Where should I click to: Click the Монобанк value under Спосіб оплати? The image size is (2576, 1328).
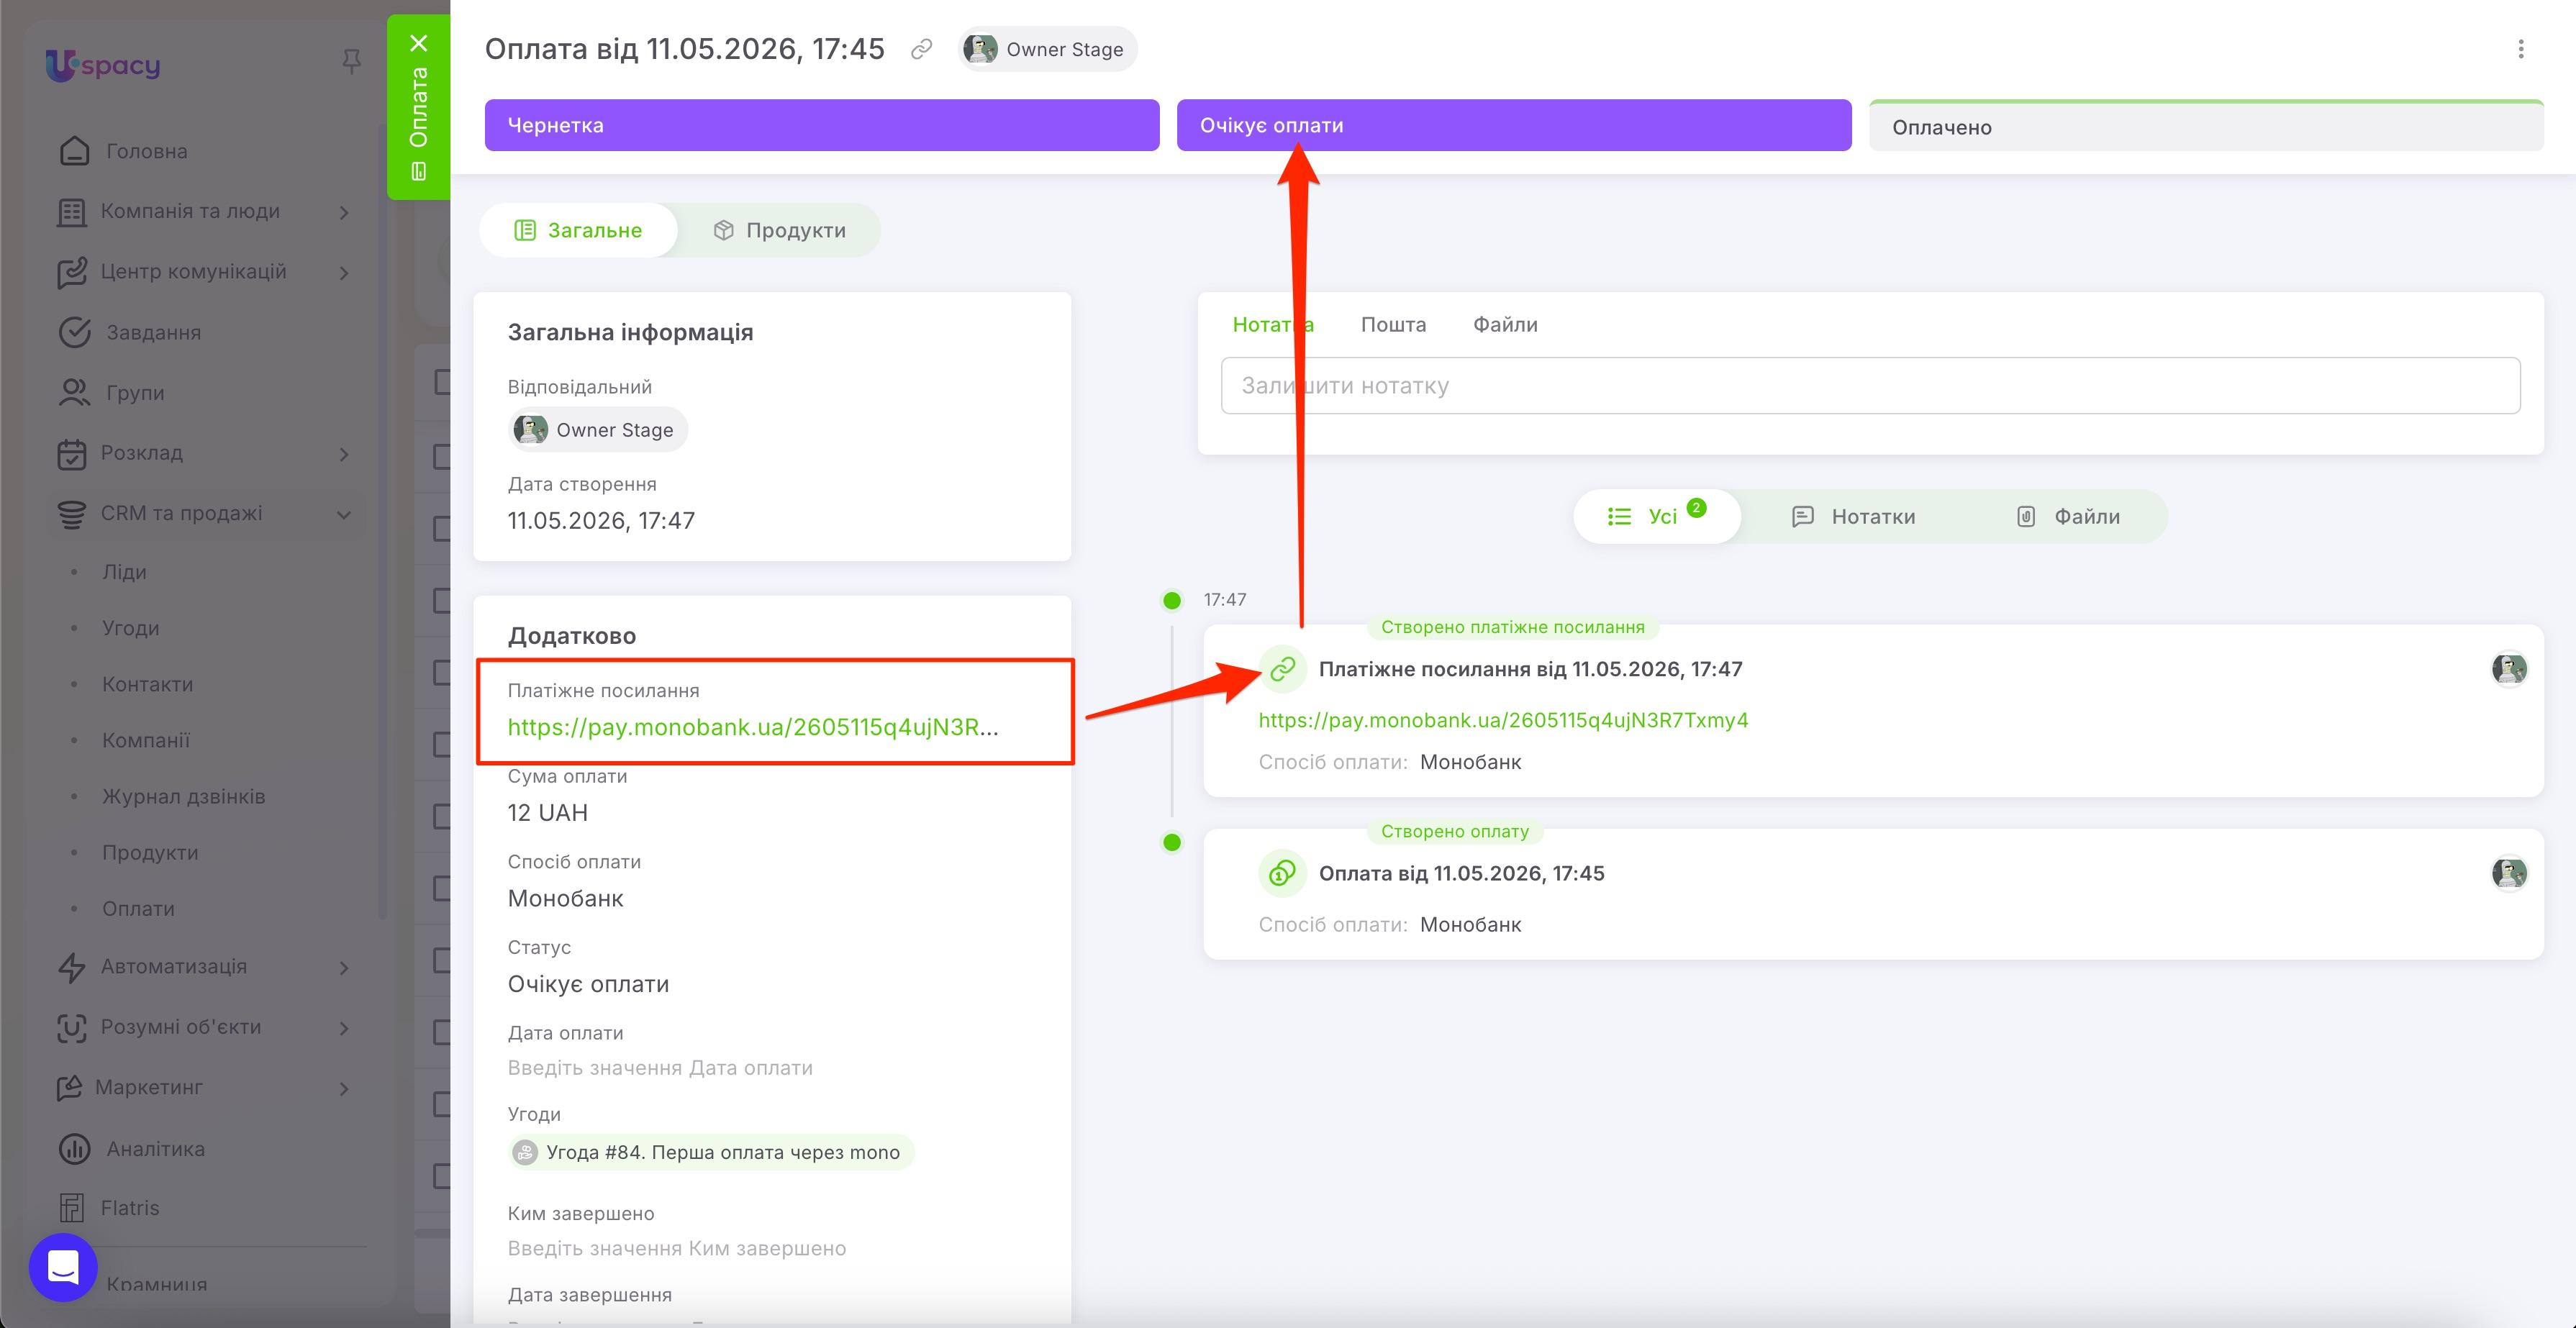click(x=565, y=898)
